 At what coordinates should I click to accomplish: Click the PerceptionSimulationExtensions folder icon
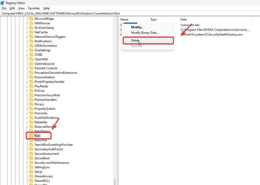coord(31,73)
